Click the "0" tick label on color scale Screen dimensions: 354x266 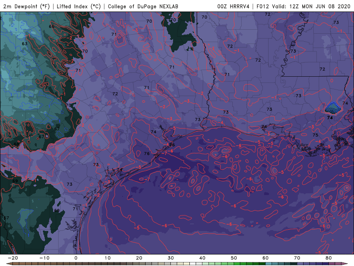click(76, 258)
